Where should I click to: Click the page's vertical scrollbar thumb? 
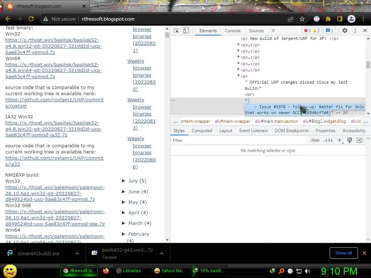pyautogui.click(x=167, y=35)
